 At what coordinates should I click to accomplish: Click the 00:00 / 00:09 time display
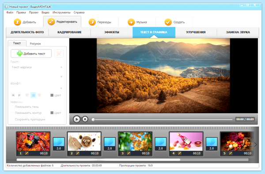point(245,119)
